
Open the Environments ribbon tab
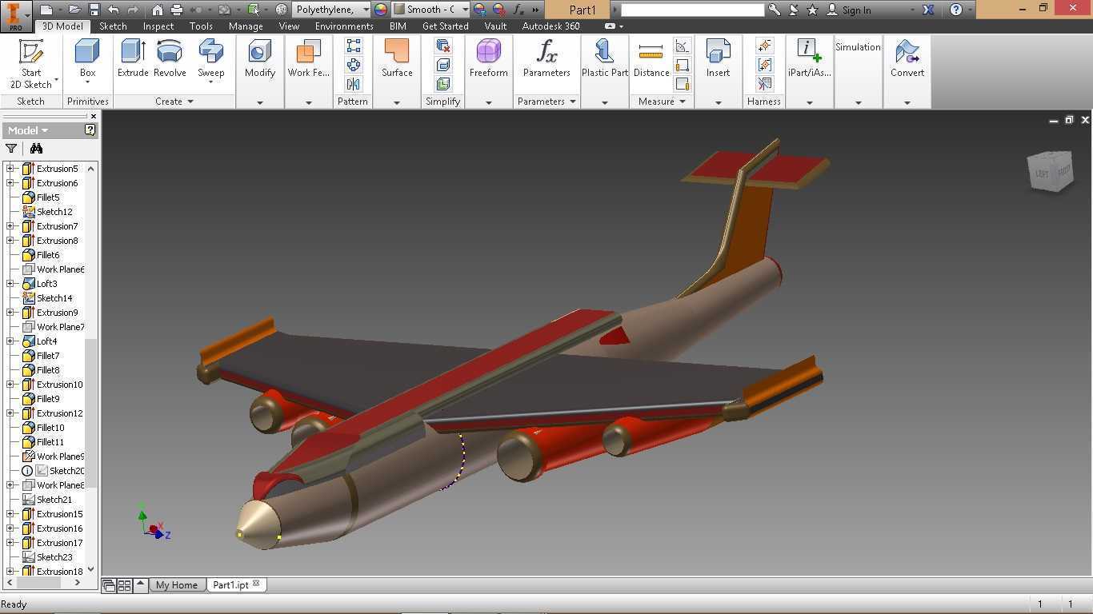(x=344, y=26)
